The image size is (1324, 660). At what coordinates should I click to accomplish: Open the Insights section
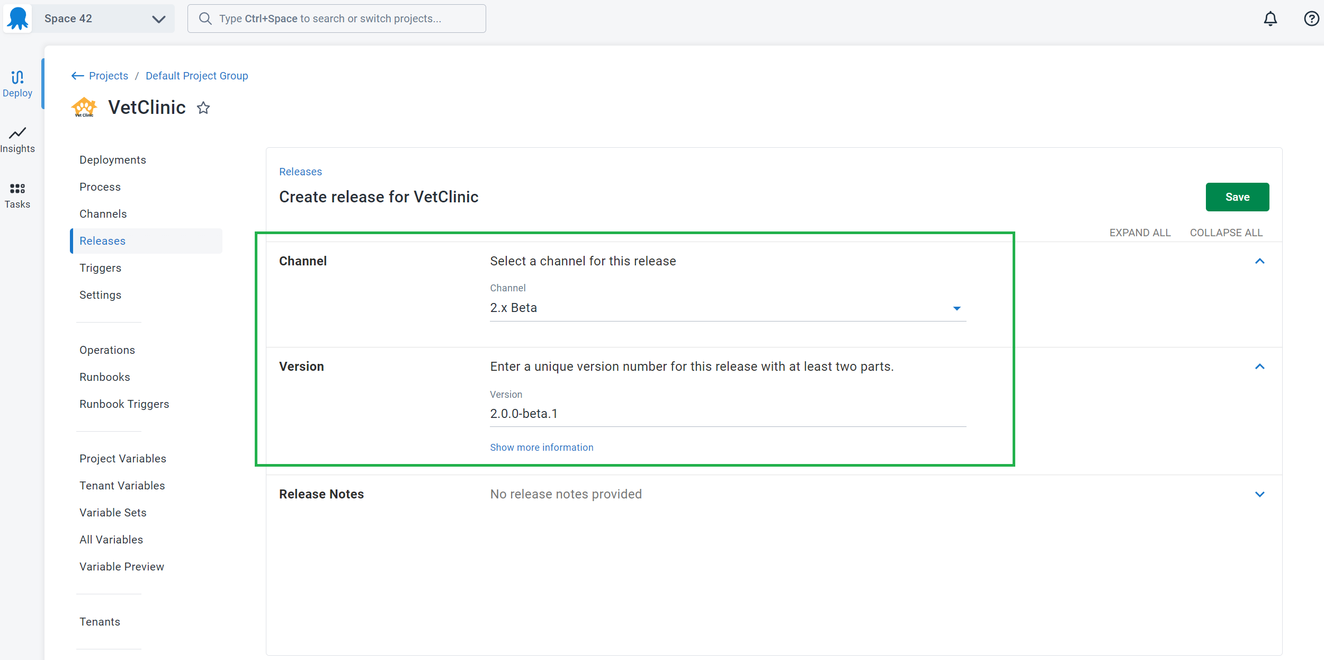tap(17, 140)
